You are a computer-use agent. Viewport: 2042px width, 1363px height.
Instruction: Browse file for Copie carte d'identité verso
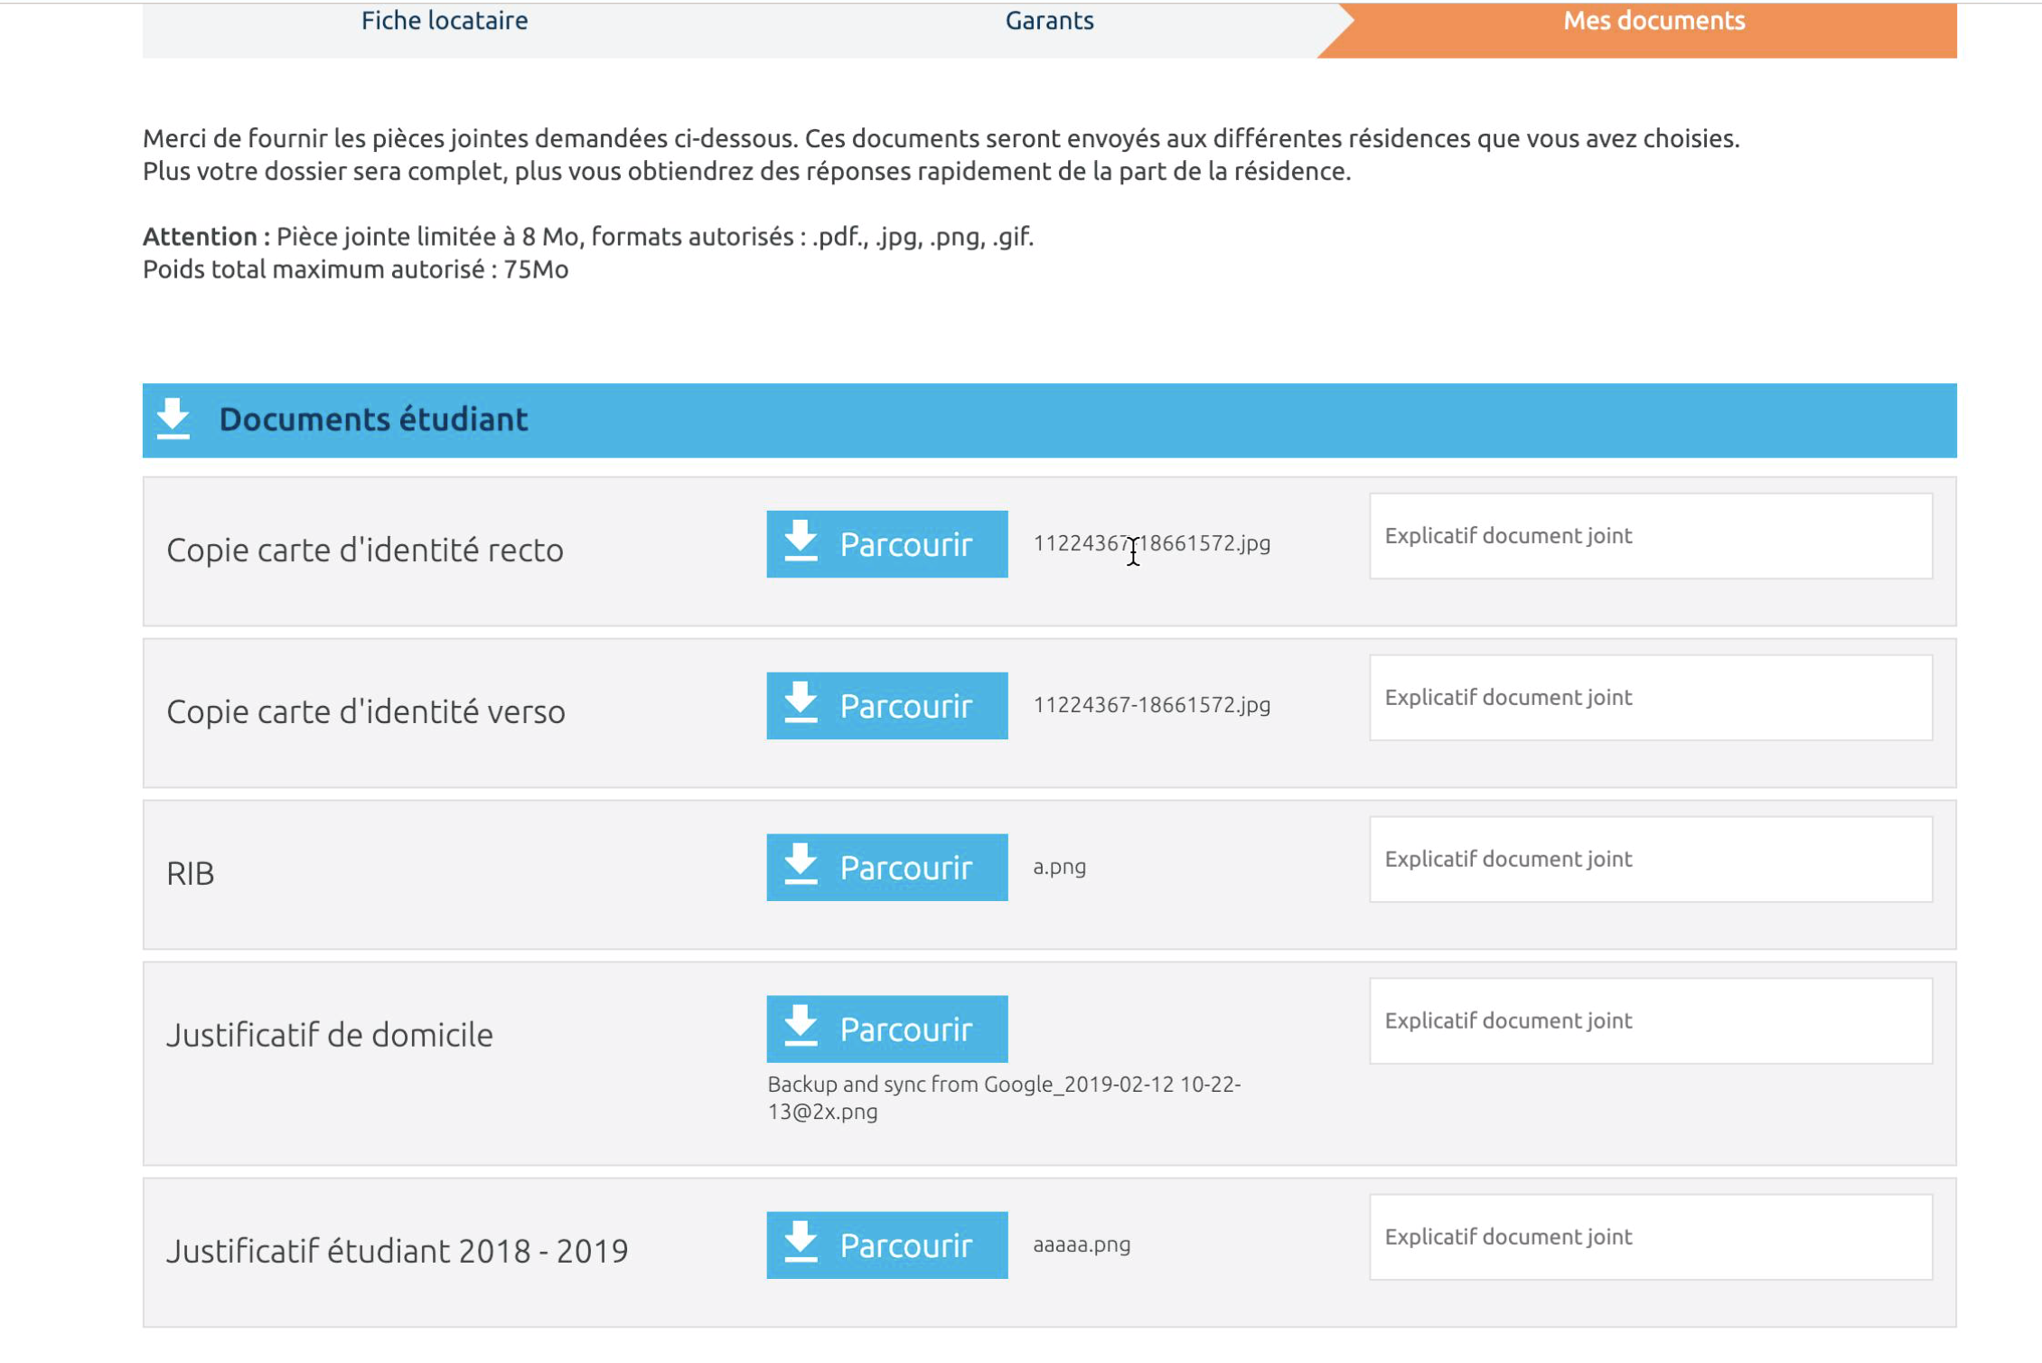[887, 706]
